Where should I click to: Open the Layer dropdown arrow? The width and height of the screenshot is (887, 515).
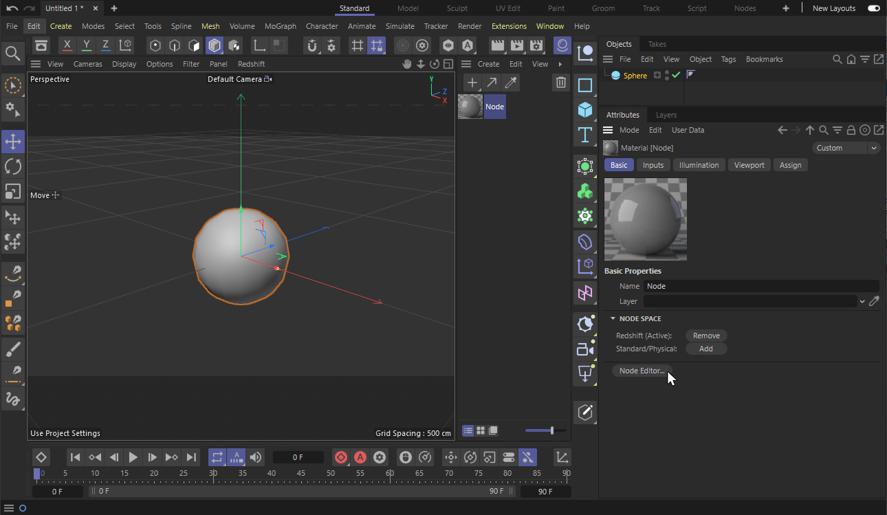pos(862,301)
